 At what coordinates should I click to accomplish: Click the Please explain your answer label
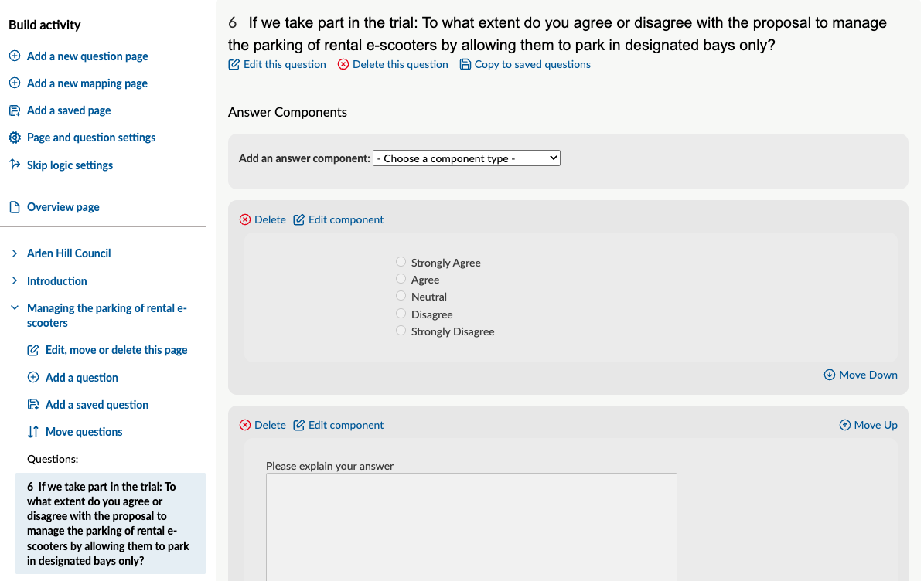329,466
